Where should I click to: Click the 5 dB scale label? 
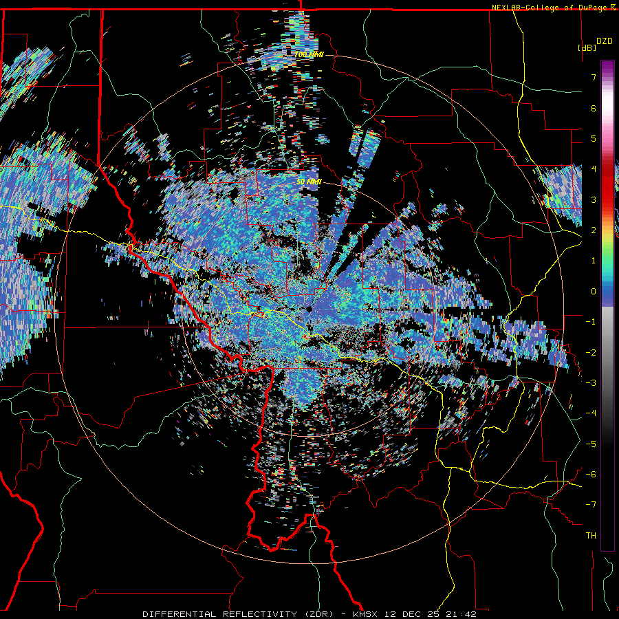594,138
